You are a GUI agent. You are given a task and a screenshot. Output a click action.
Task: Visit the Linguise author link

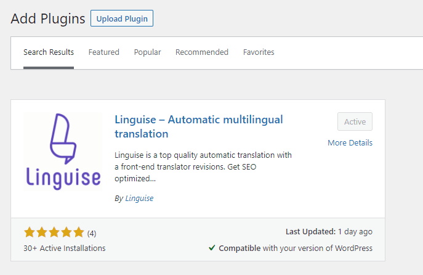pos(139,199)
